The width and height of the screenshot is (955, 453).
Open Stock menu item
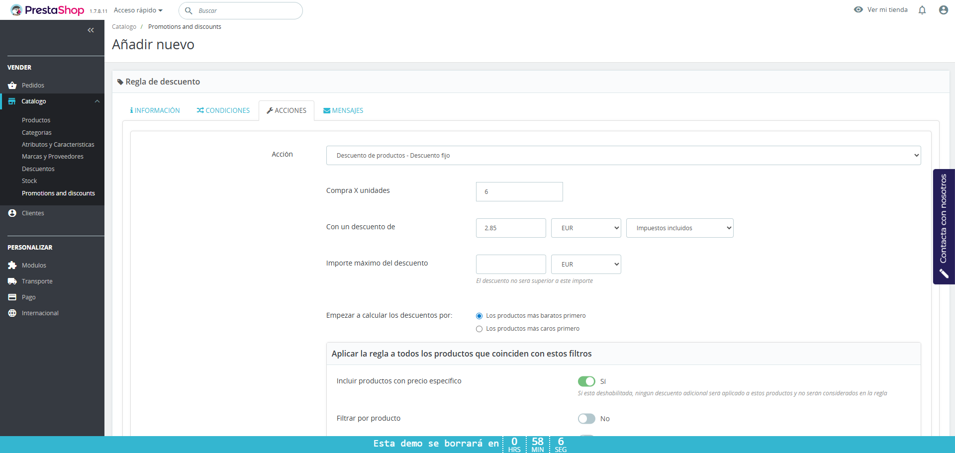click(x=29, y=181)
